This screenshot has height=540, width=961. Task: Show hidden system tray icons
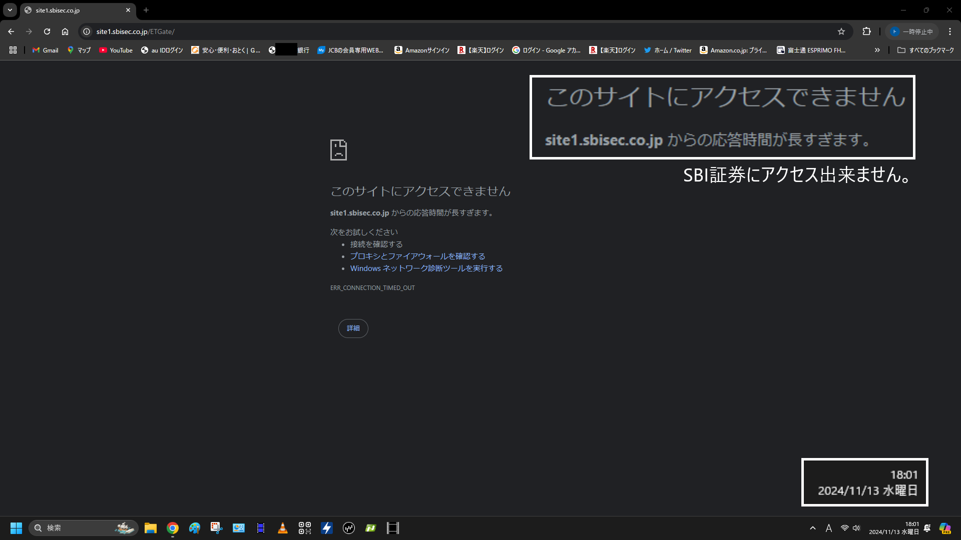click(x=813, y=528)
